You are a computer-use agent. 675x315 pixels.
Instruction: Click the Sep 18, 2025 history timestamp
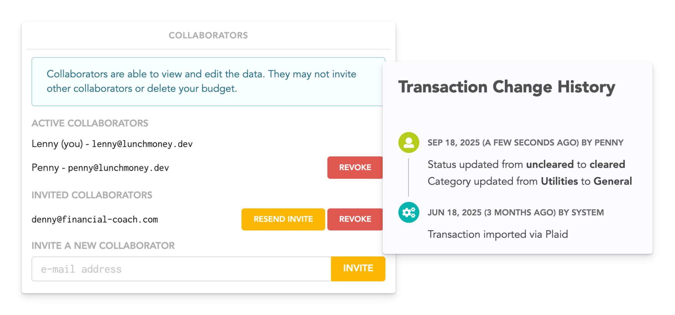click(525, 143)
